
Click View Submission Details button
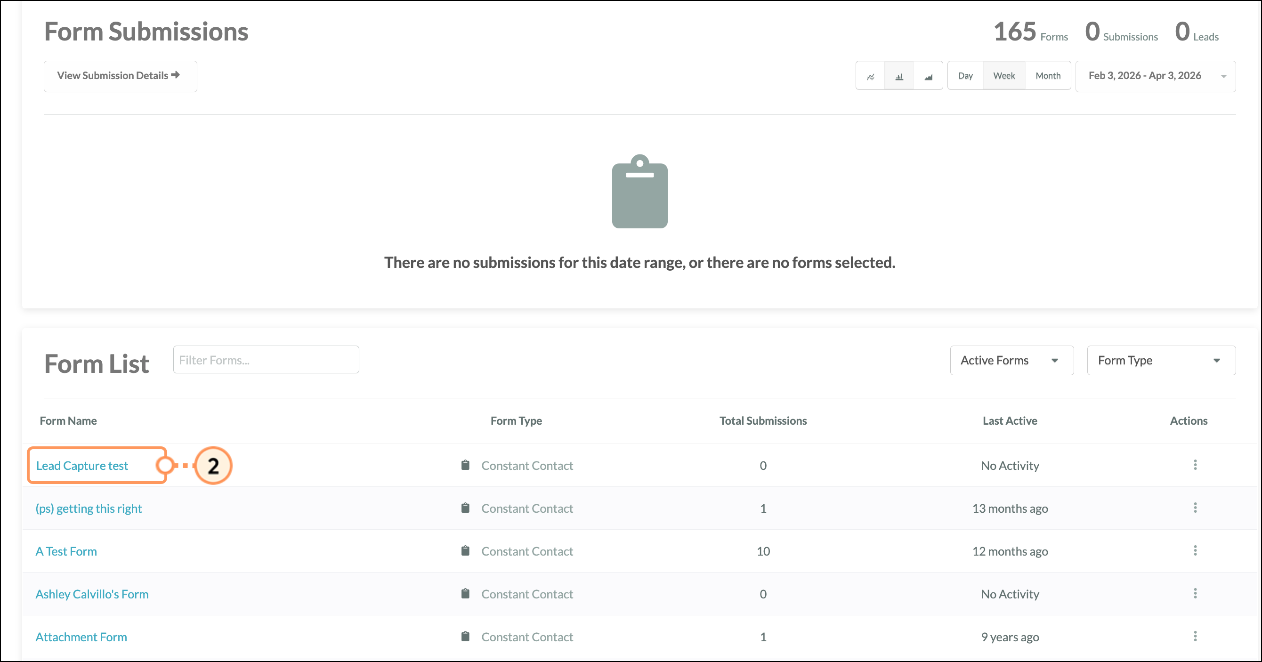[x=120, y=76]
